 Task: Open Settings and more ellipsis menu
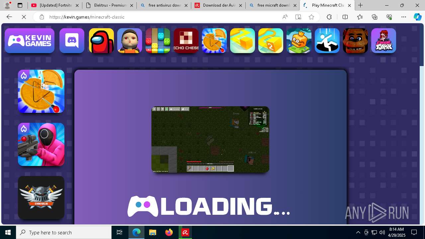[x=404, y=17]
